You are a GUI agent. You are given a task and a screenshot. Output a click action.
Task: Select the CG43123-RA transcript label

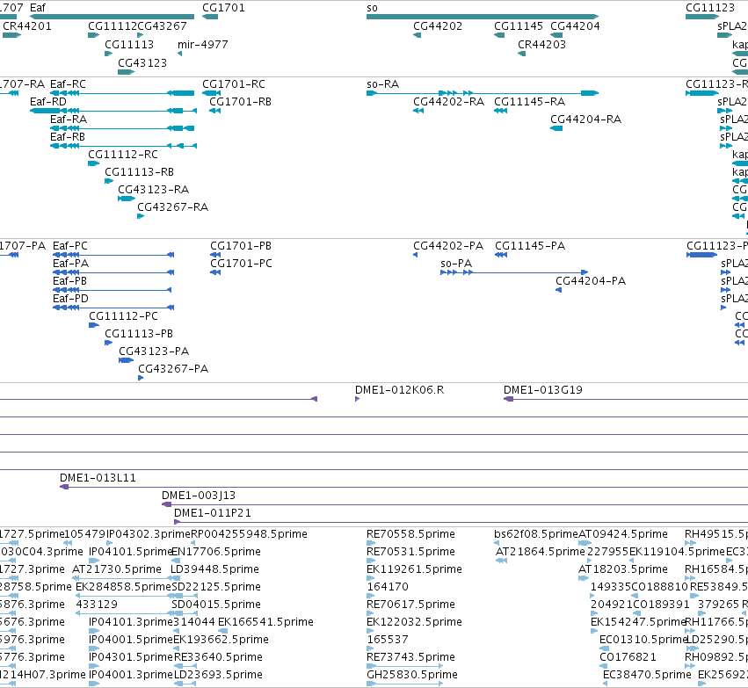[x=154, y=191]
